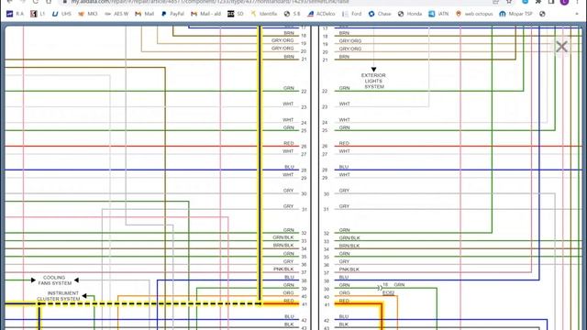Click right GRN label at pin 22
Screen dimensions: 587x330
(x=345, y=88)
